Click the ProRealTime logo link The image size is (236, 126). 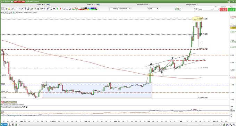pyautogui.click(x=9, y=102)
